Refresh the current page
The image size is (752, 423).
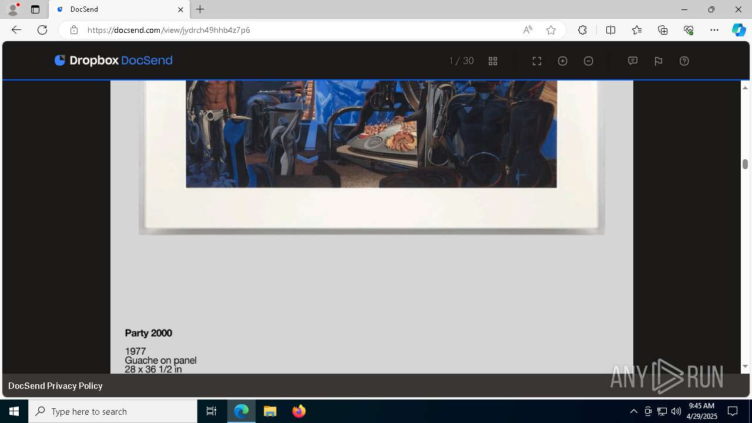tap(42, 30)
